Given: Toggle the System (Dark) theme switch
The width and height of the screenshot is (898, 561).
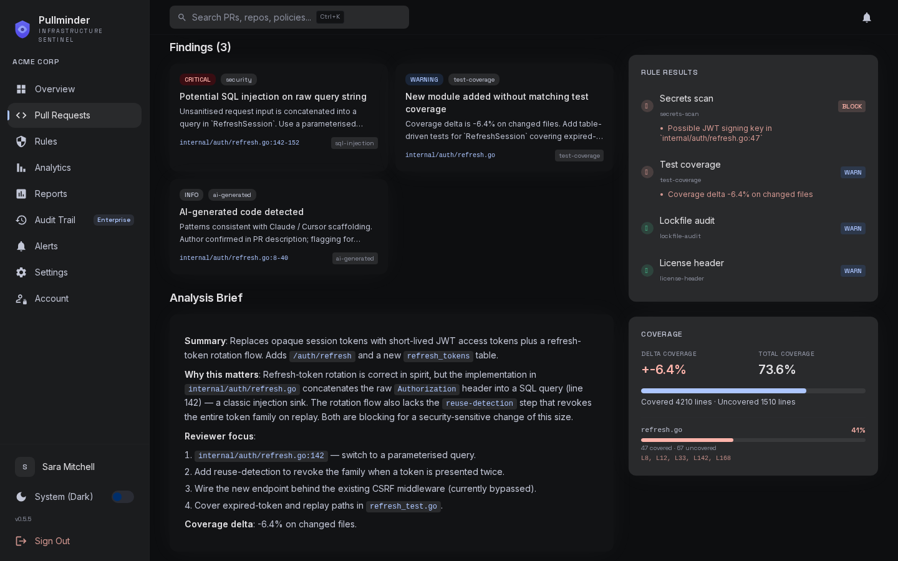Looking at the screenshot, I should tap(123, 497).
